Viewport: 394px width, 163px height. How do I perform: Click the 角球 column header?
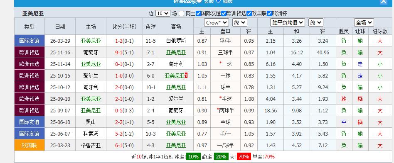click(x=151, y=27)
